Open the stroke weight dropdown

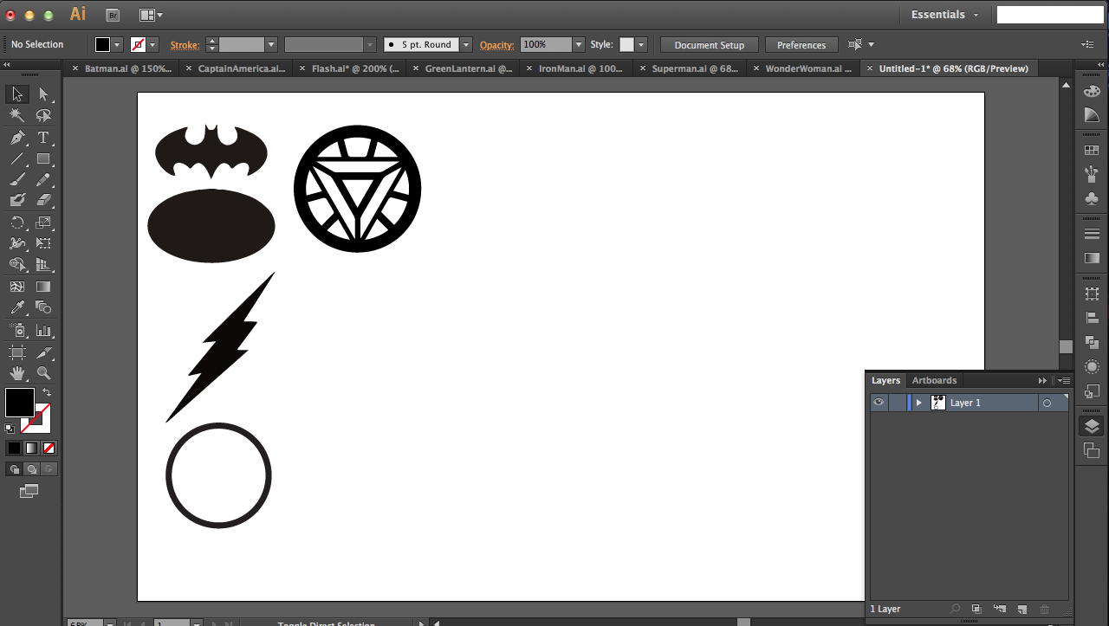click(271, 44)
